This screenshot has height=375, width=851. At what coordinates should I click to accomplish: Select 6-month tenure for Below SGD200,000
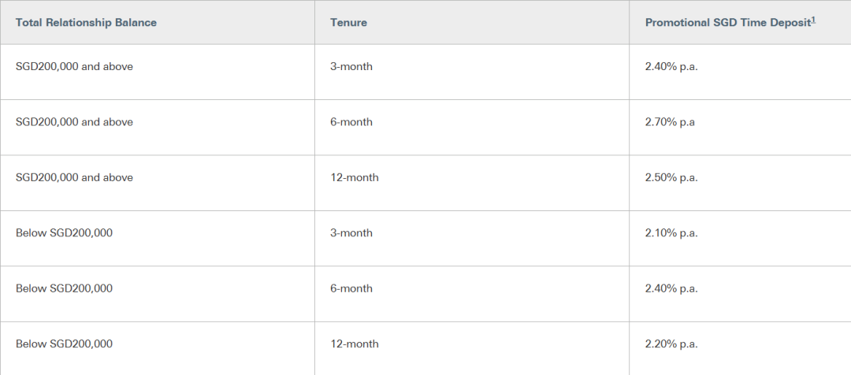[x=351, y=288]
